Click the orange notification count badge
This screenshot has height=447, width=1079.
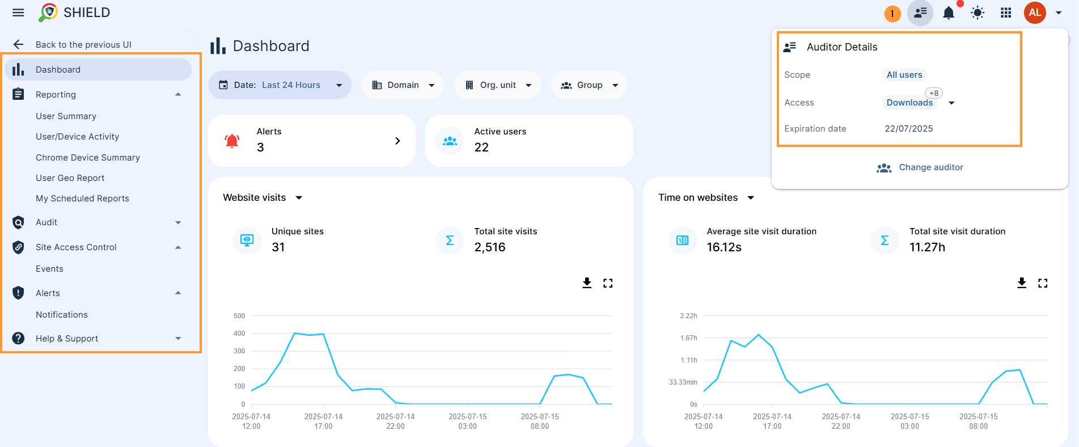click(x=892, y=14)
